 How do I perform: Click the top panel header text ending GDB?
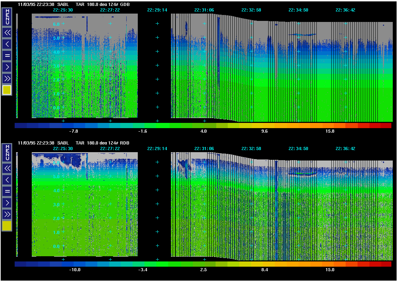coord(77,5)
